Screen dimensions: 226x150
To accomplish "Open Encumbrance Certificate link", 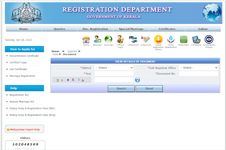I will pos(24,56).
